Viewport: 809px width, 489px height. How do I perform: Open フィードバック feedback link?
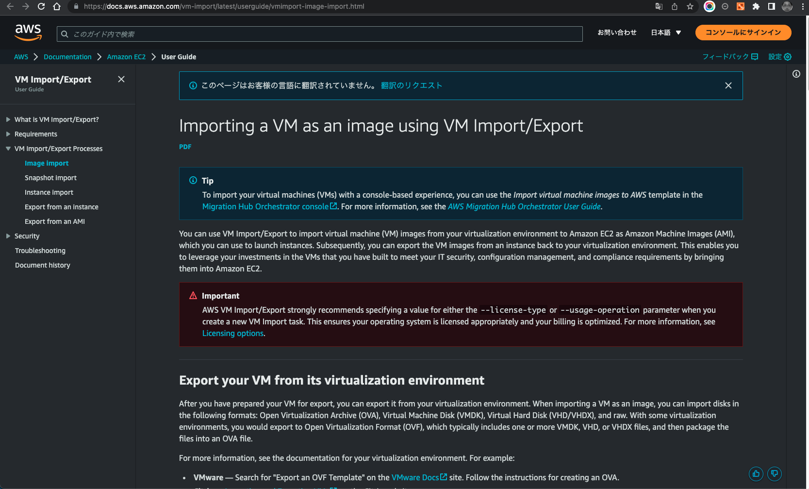pyautogui.click(x=730, y=57)
